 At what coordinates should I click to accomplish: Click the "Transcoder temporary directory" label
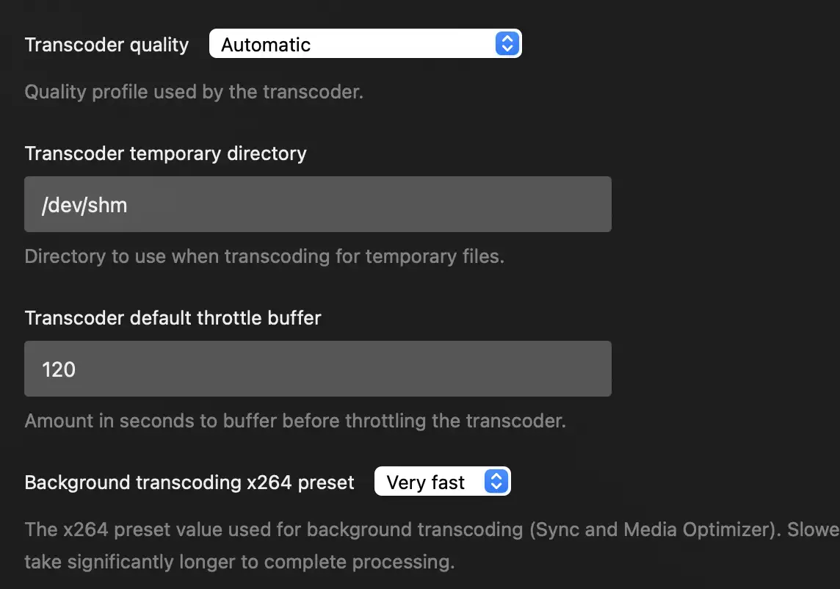click(165, 153)
